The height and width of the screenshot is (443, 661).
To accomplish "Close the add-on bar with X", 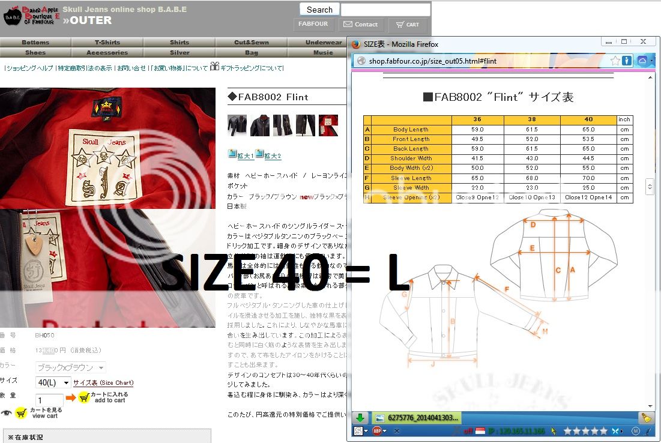I will click(397, 431).
